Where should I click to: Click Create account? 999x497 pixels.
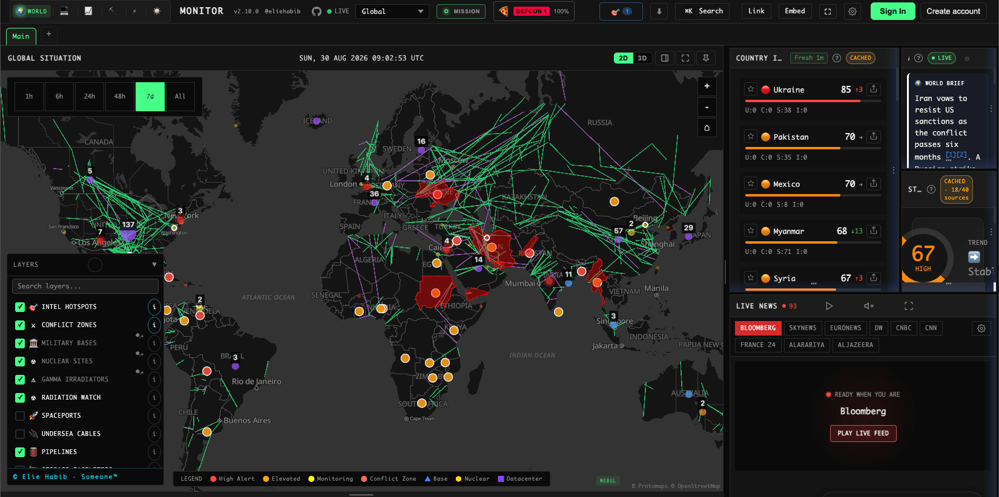point(954,11)
